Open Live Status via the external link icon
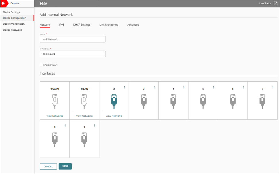 [x=276, y=3]
